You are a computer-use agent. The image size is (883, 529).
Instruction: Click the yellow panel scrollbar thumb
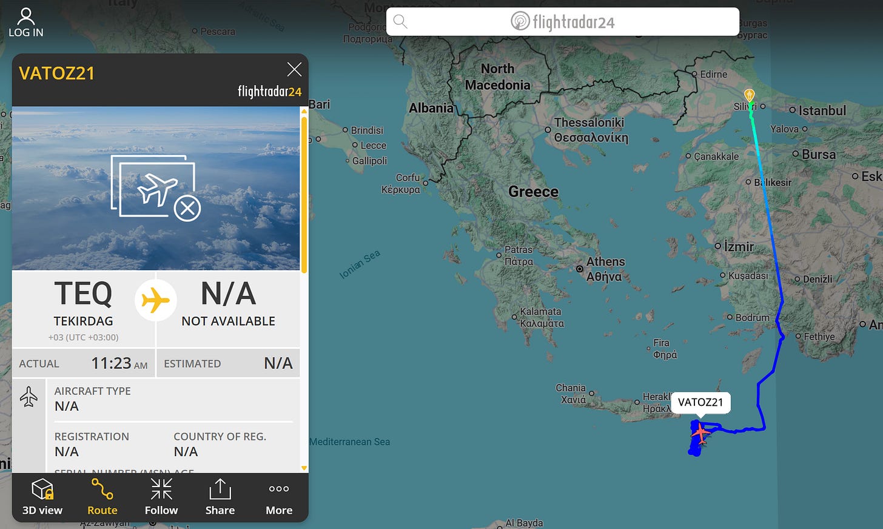tap(304, 195)
